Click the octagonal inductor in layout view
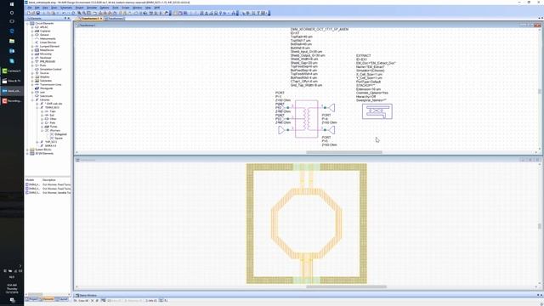 tap(306, 224)
